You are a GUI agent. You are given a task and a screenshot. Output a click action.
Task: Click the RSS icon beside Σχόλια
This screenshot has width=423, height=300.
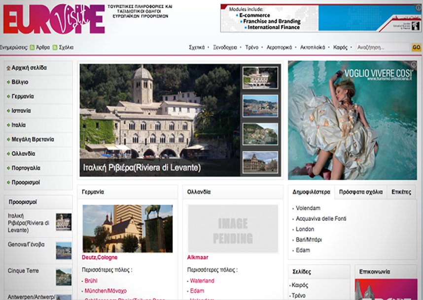[55, 48]
